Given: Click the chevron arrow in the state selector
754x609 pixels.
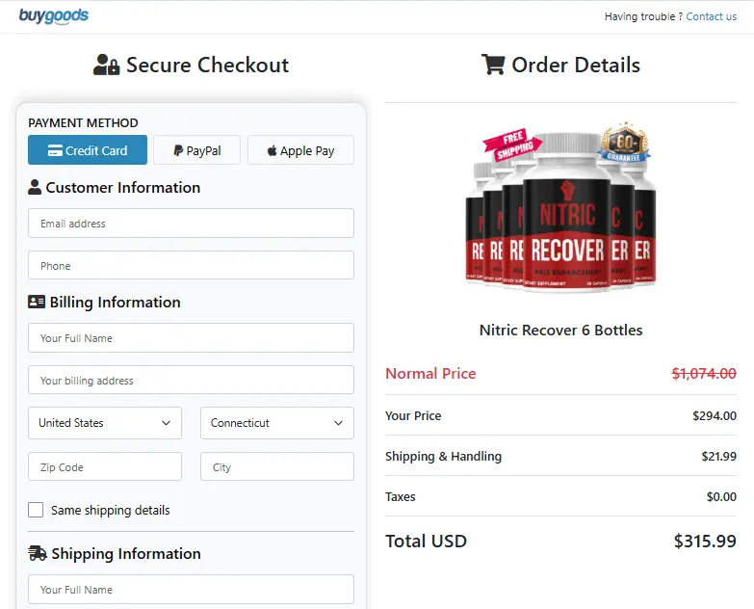Looking at the screenshot, I should tap(339, 423).
